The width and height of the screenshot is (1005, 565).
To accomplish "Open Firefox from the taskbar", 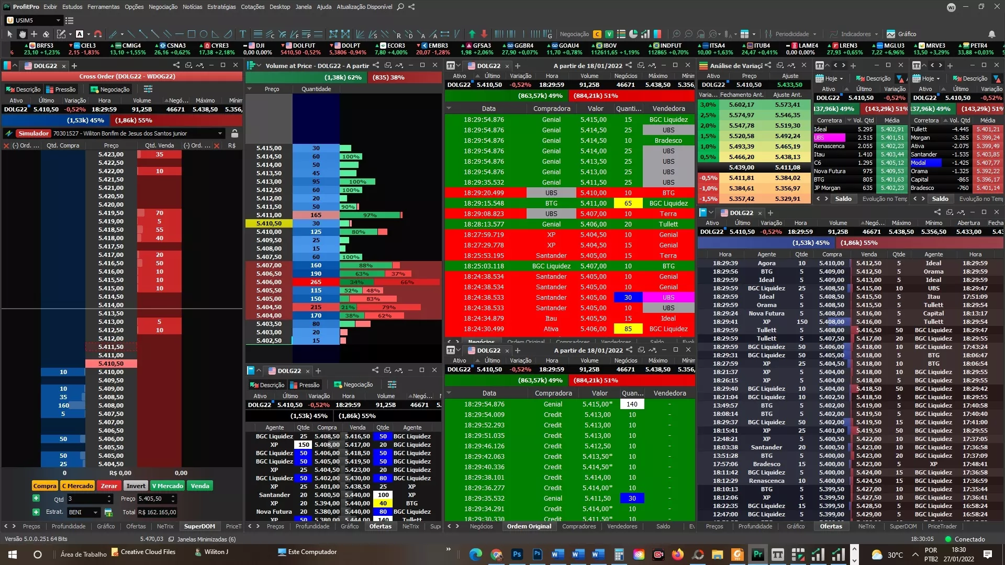I will [678, 555].
